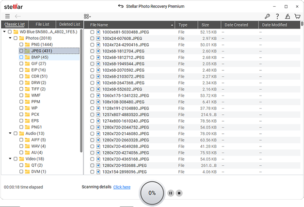Collapse the Video (18) node

tap(10, 159)
